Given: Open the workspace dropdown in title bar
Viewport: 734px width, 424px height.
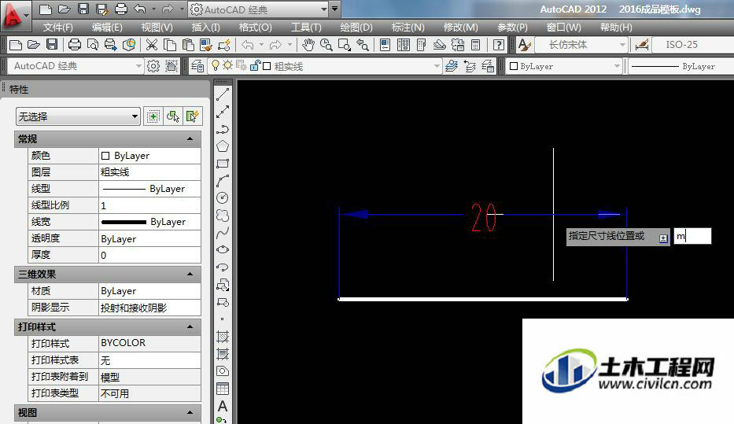Looking at the screenshot, I should click(324, 9).
